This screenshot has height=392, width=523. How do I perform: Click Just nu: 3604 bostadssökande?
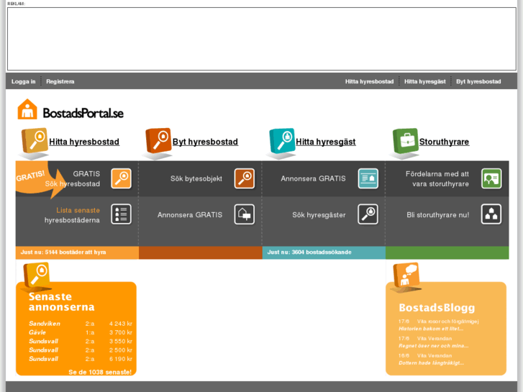[x=309, y=252]
